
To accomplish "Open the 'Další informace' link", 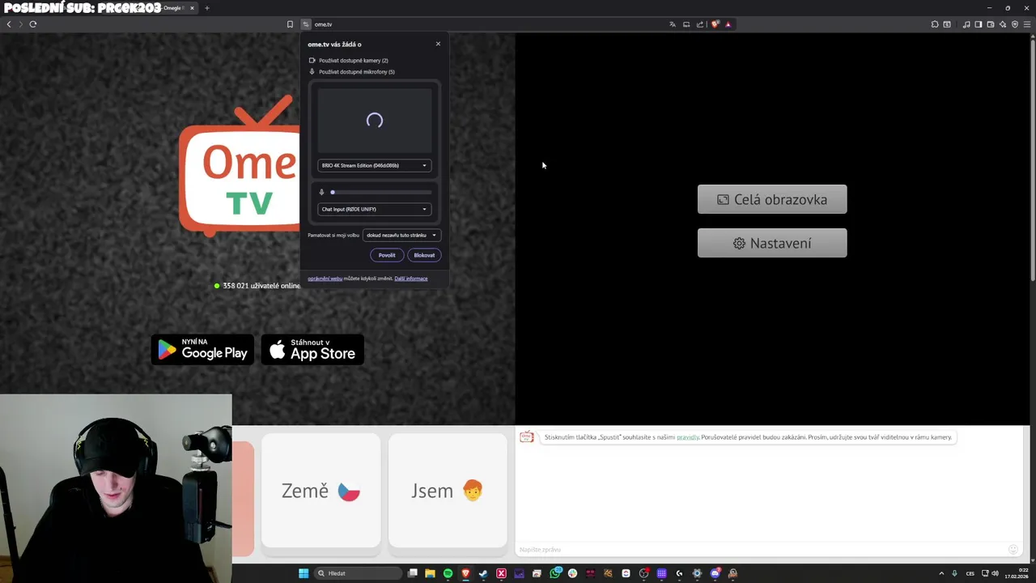I will pyautogui.click(x=411, y=279).
